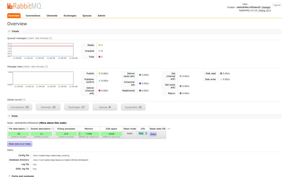Change the Message rates chart range

[34, 67]
